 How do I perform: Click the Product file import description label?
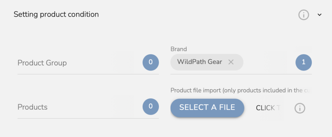pos(241,90)
